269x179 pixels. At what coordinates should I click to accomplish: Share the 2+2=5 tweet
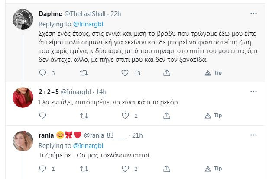pyautogui.click(x=168, y=116)
